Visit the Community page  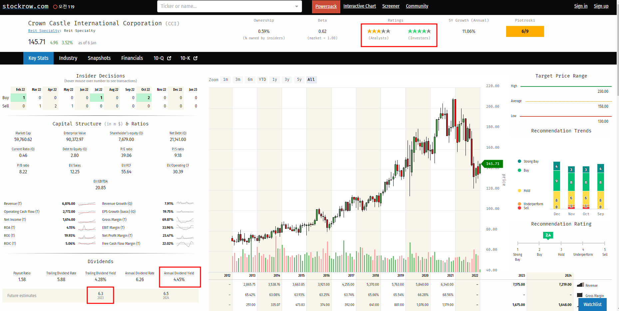pyautogui.click(x=417, y=6)
